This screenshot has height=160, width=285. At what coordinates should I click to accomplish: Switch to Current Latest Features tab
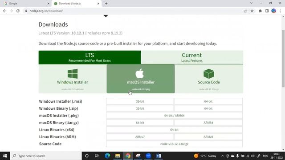[192, 57]
